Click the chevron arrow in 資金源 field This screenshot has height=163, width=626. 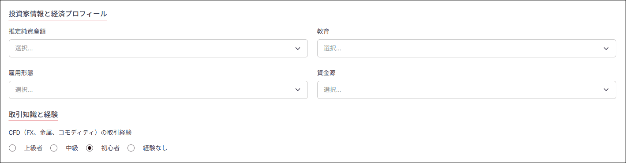(606, 90)
